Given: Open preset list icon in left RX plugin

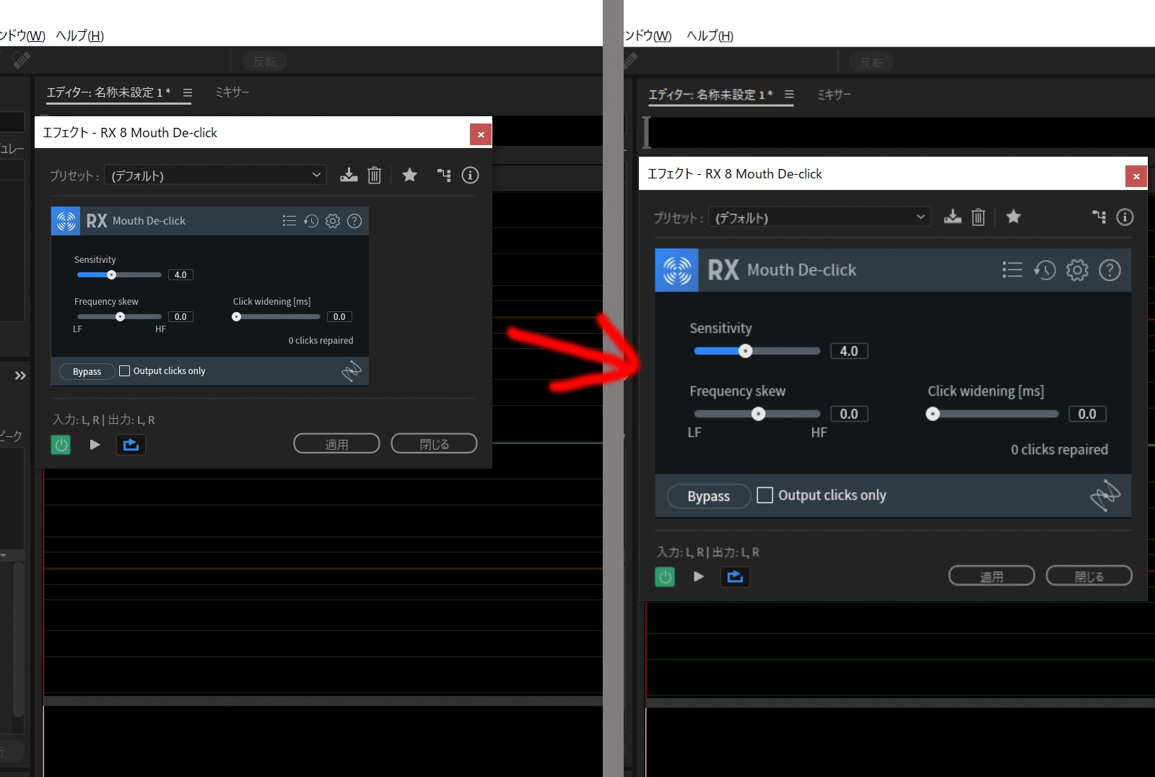Looking at the screenshot, I should (x=289, y=221).
